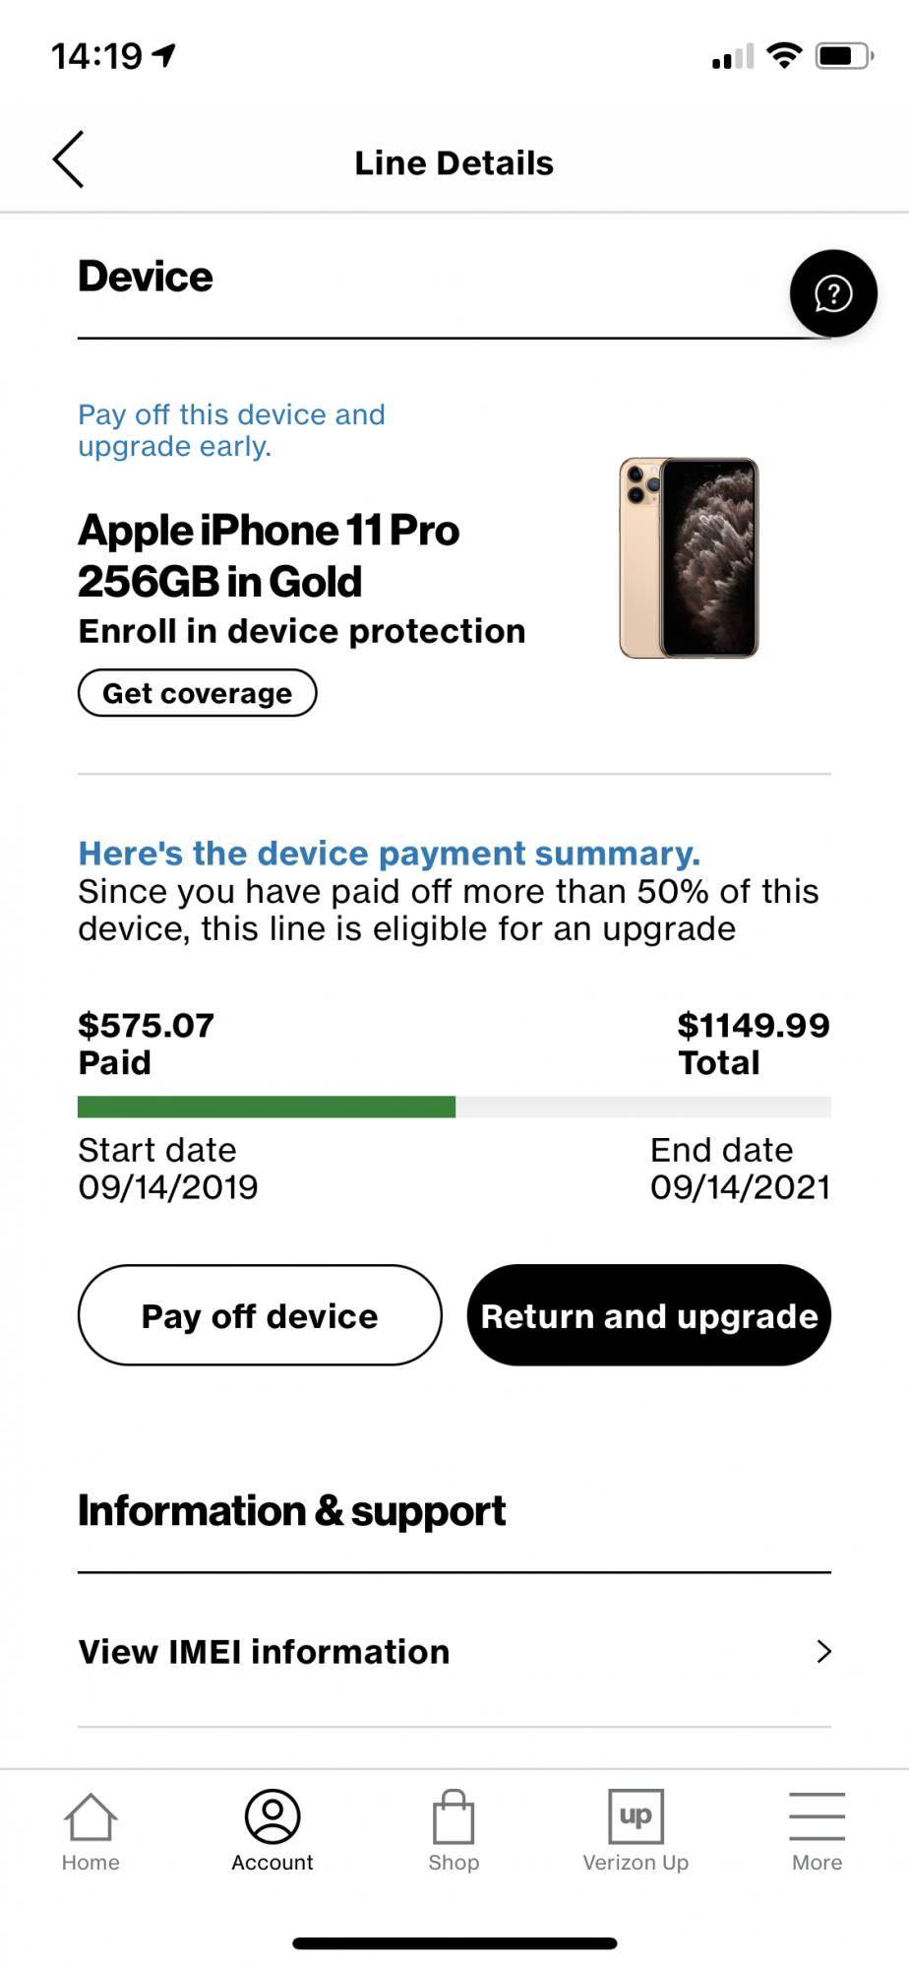
Task: Tap the green payment progress bar
Action: [267, 1107]
